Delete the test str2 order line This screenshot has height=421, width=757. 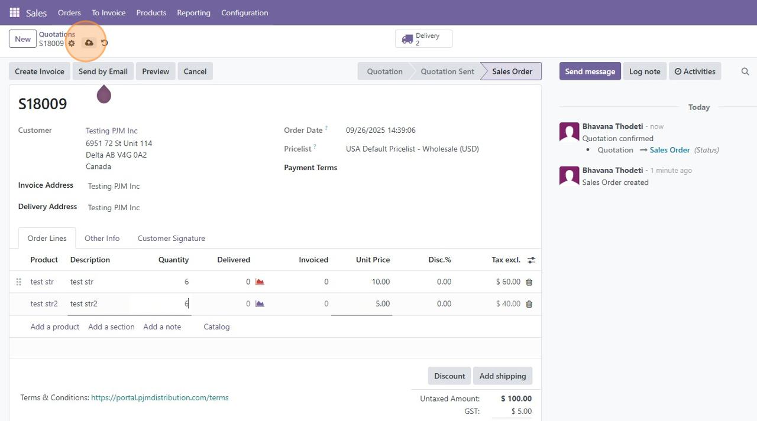point(529,304)
